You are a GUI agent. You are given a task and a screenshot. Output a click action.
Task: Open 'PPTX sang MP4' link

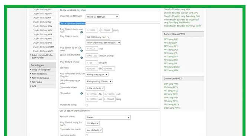point(171,71)
